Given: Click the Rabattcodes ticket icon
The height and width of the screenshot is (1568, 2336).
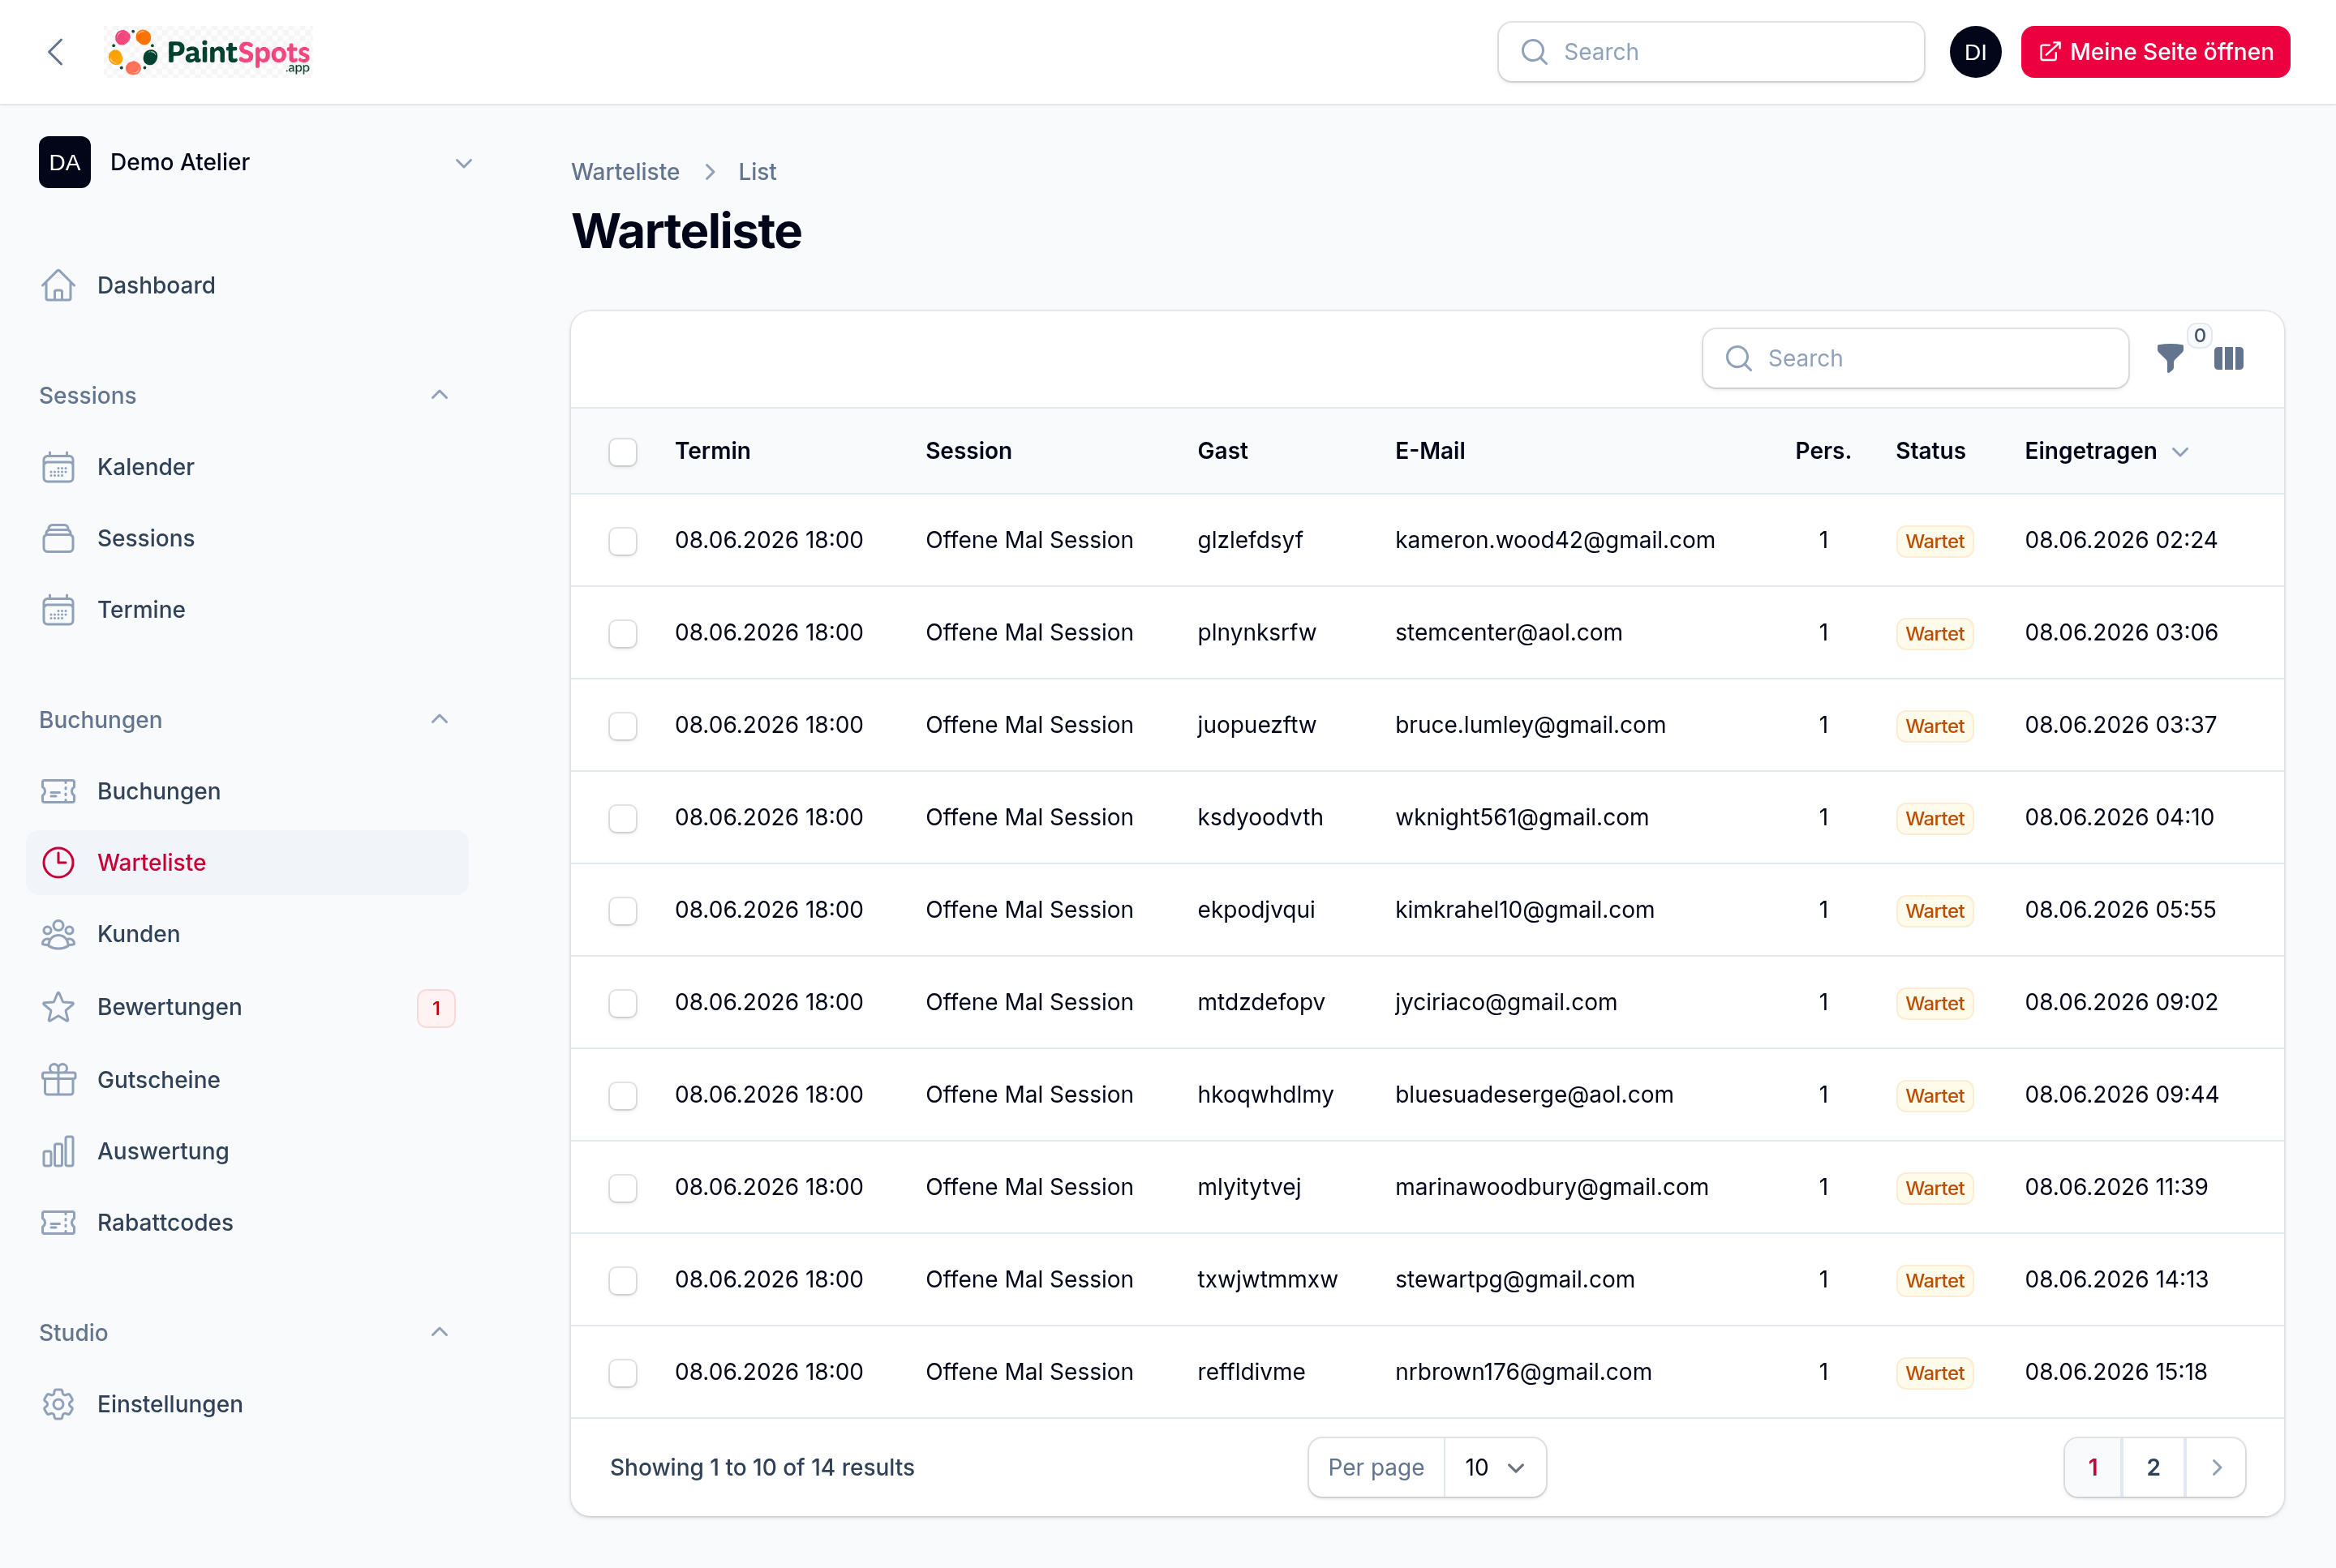Looking at the screenshot, I should [58, 1222].
